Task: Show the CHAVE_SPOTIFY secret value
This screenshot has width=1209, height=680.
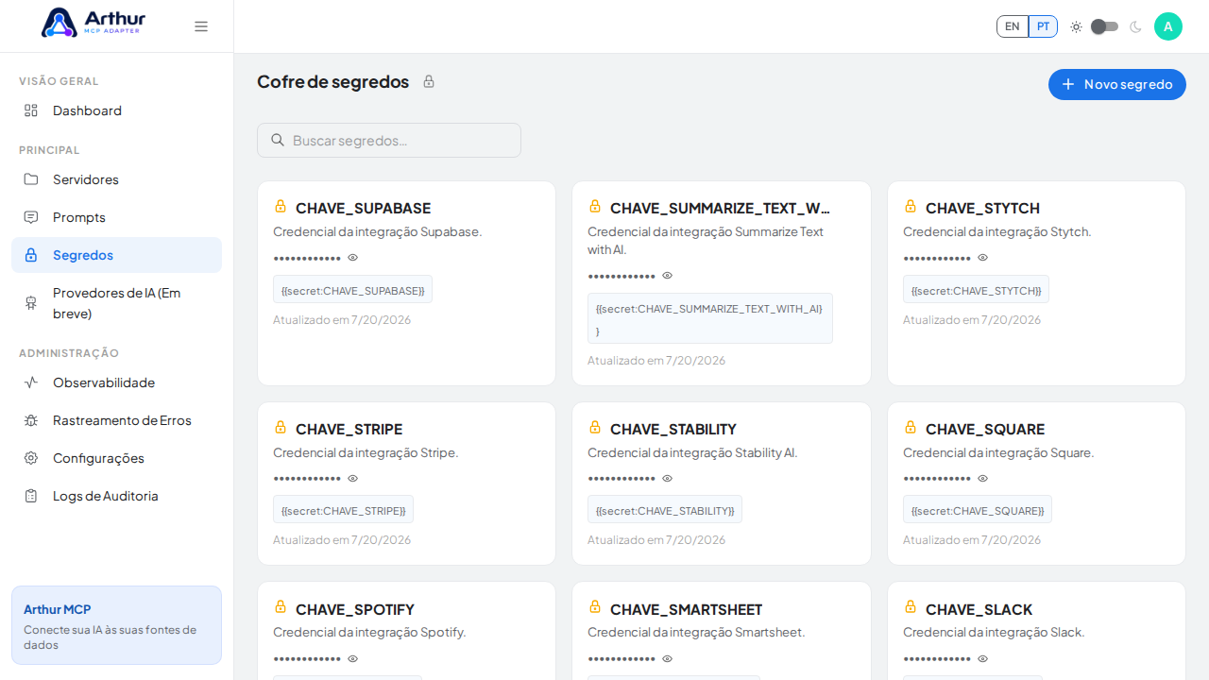Action: pos(353,658)
